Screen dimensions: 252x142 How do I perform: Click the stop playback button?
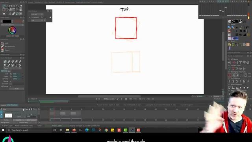point(126,99)
